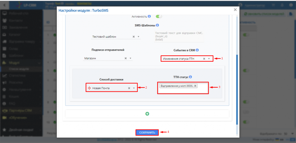Image resolution: width=296 pixels, height=143 pixels.
Task: Open the Тестовий шаблон template dropdown
Action: 116,37
